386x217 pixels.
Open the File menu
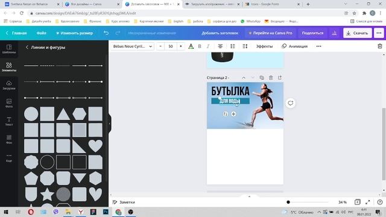tap(42, 33)
